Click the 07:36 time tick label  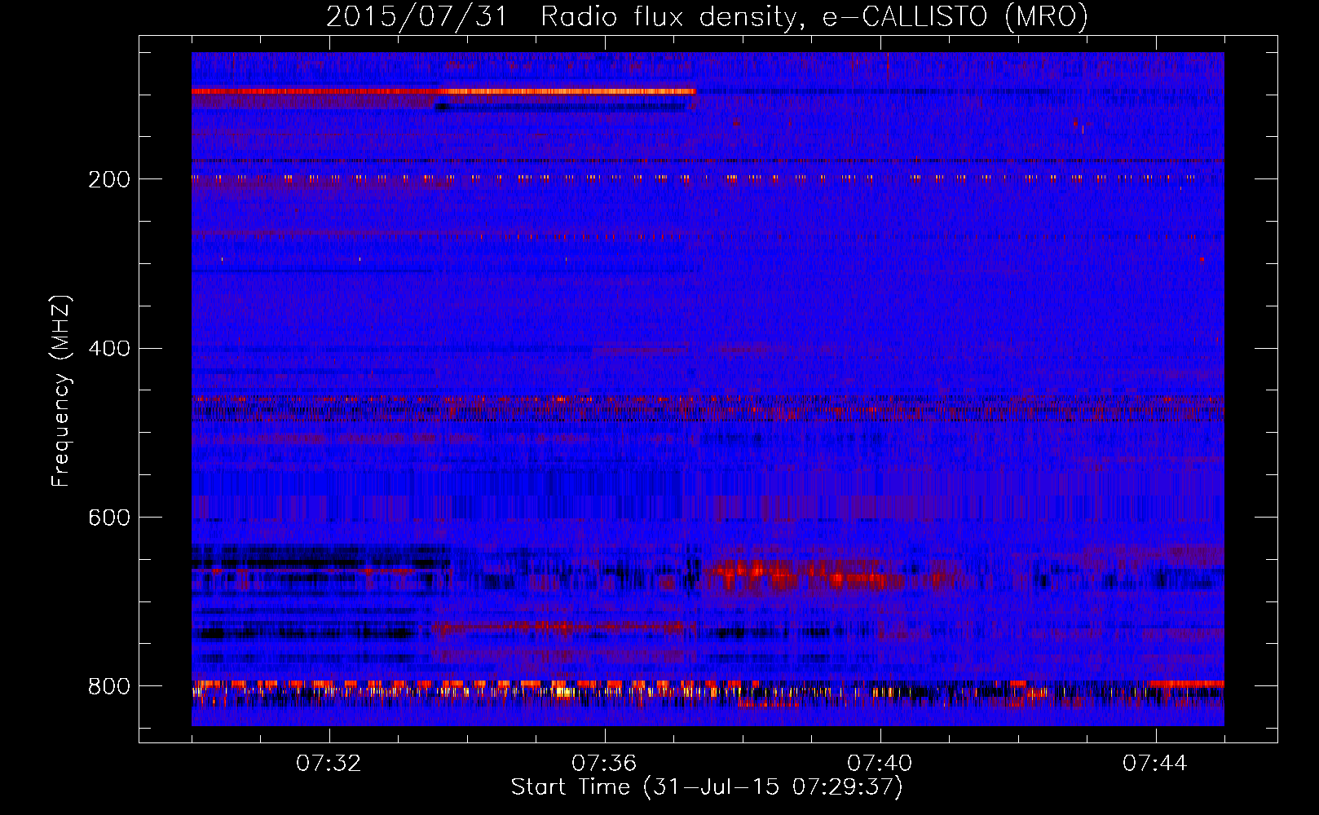pyautogui.click(x=604, y=764)
